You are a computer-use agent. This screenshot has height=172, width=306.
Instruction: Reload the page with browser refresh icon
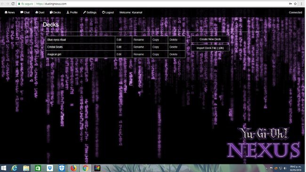click(x=13, y=4)
